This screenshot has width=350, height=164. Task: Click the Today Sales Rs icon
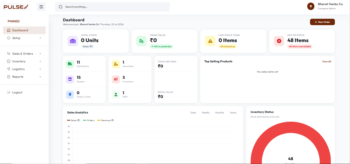(141, 41)
